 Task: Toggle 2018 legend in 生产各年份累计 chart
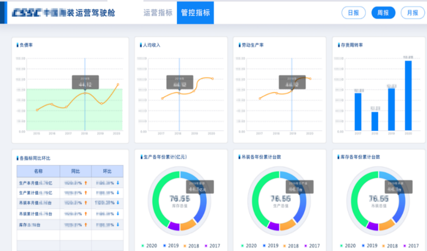tap(191, 246)
